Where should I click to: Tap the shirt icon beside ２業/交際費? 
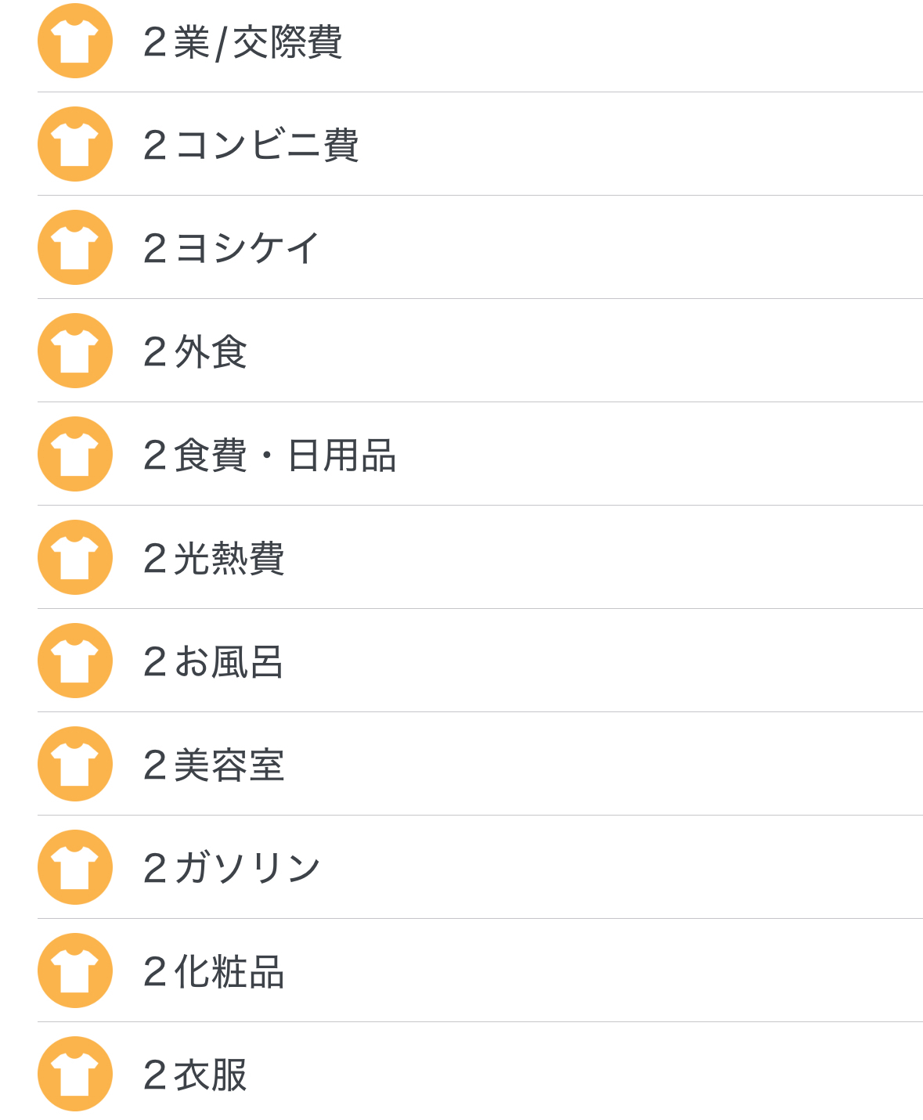(x=75, y=41)
